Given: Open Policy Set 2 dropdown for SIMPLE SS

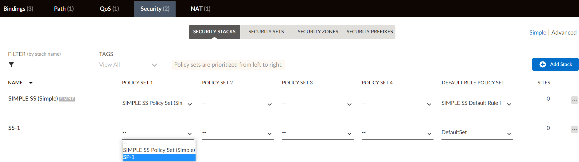Looking at the screenshot, I should (x=238, y=104).
